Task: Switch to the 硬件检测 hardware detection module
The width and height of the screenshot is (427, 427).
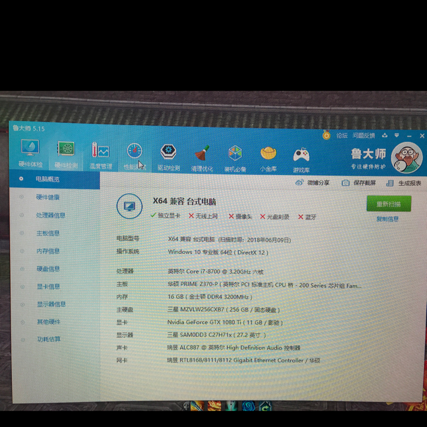Action: coord(66,155)
